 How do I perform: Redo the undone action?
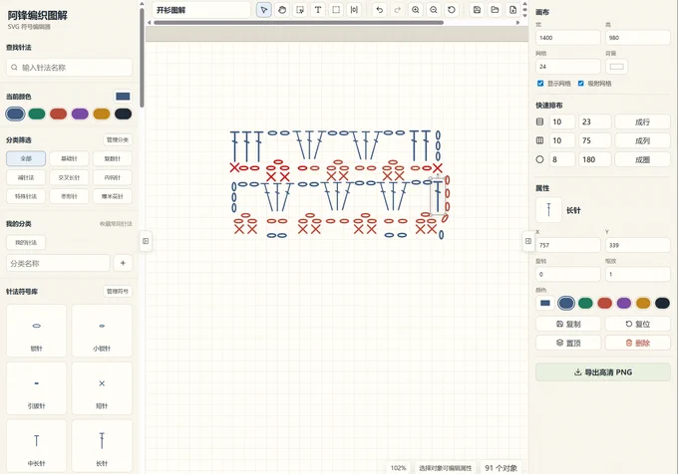pyautogui.click(x=398, y=10)
